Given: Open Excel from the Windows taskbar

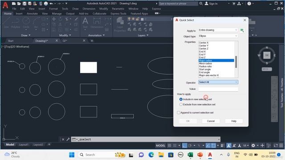Looking at the screenshot, I should pyautogui.click(x=190, y=155).
